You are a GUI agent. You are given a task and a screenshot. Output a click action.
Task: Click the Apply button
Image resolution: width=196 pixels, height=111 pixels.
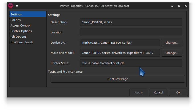pyautogui.click(x=139, y=92)
